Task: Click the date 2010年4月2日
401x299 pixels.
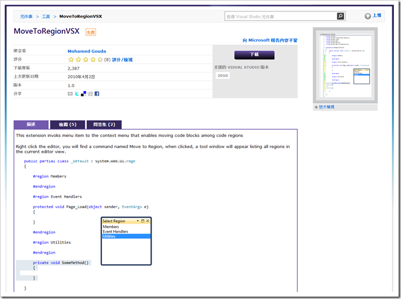Action: [81, 77]
